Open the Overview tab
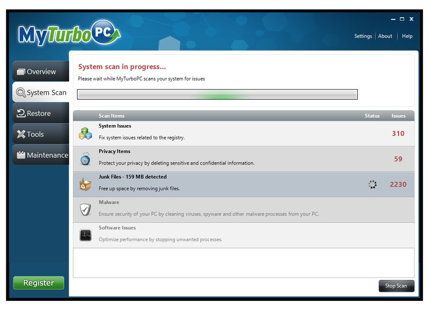 click(41, 71)
